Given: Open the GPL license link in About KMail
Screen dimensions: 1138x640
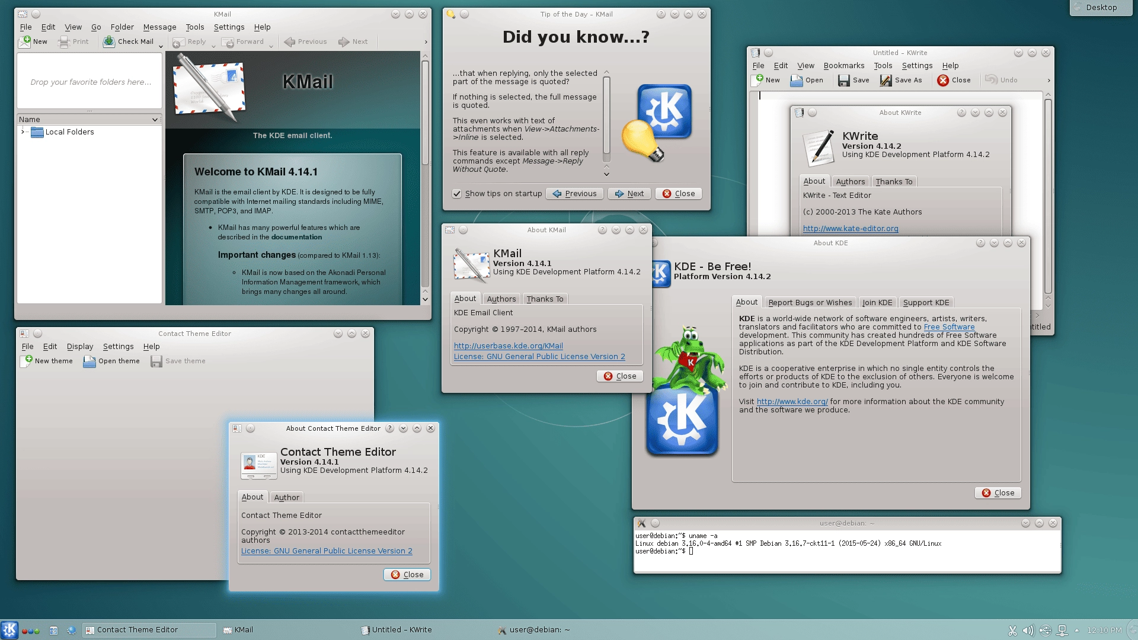Looking at the screenshot, I should point(539,357).
